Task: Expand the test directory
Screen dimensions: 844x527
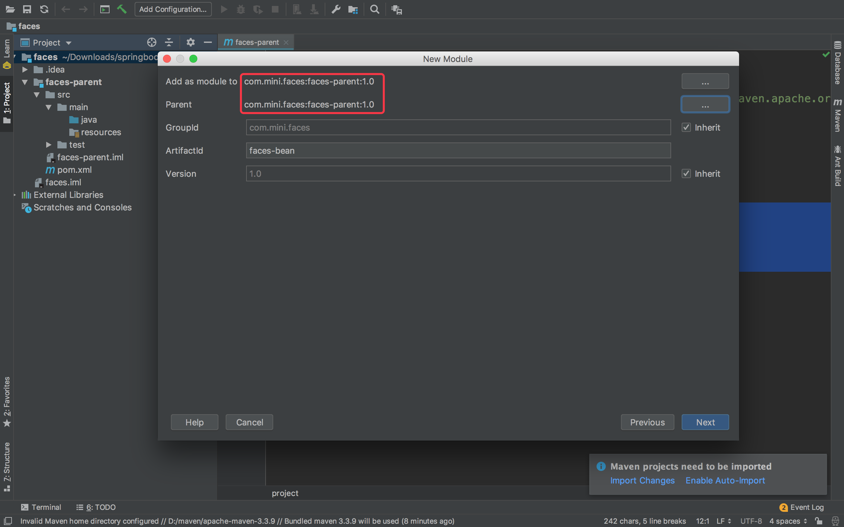Action: click(49, 145)
